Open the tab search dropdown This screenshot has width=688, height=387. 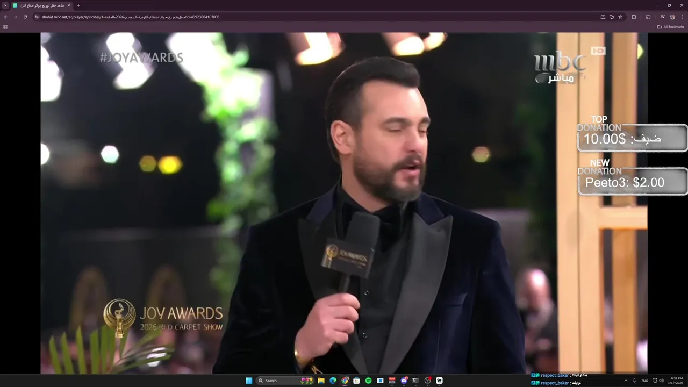click(x=5, y=5)
